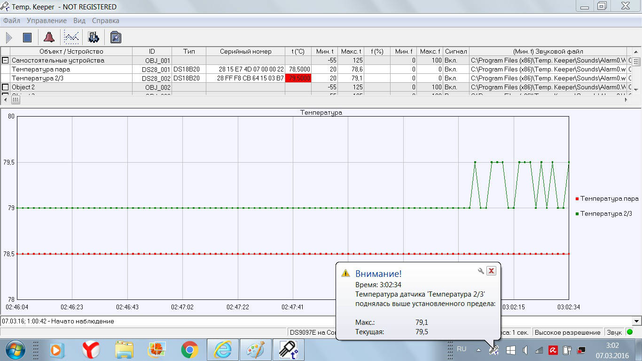Toggle the chart graph toolbar icon
This screenshot has width=642, height=361.
[x=71, y=37]
